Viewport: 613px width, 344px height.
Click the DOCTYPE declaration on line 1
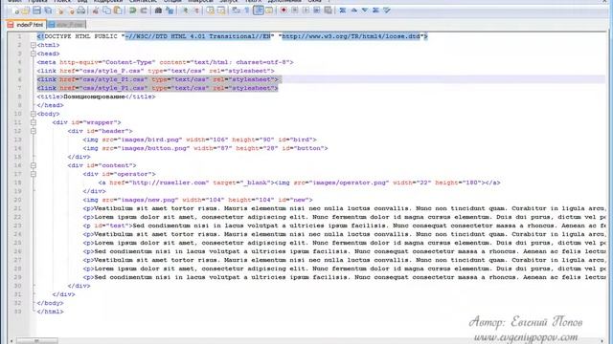[232, 36]
